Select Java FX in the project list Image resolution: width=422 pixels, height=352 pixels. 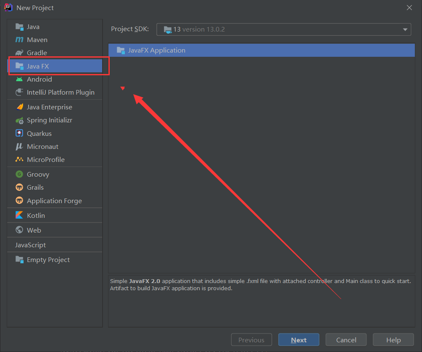point(55,66)
